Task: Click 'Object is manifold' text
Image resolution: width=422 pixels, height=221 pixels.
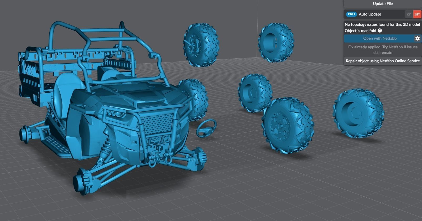Action: (360, 31)
